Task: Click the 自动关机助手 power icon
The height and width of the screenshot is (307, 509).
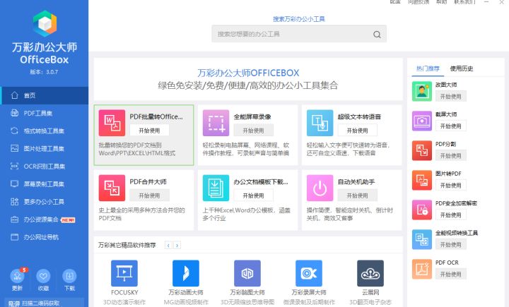Action: pos(320,188)
